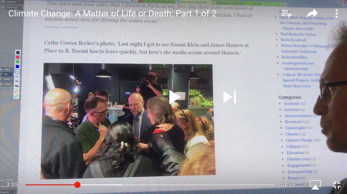Open the three-dot more options menu
Screen dimensions: 347x194
pos(337,14)
